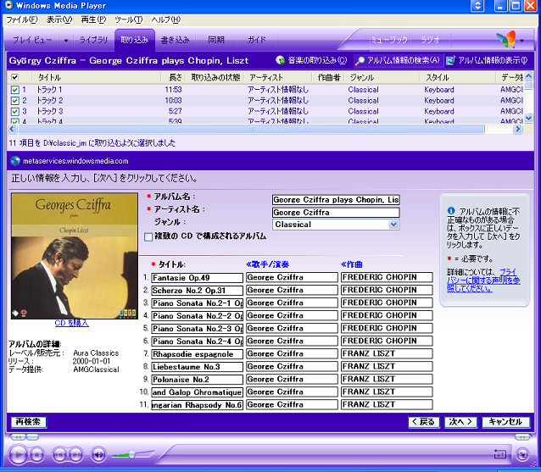Click the album name input field
The height and width of the screenshot is (472, 541).
click(x=336, y=200)
